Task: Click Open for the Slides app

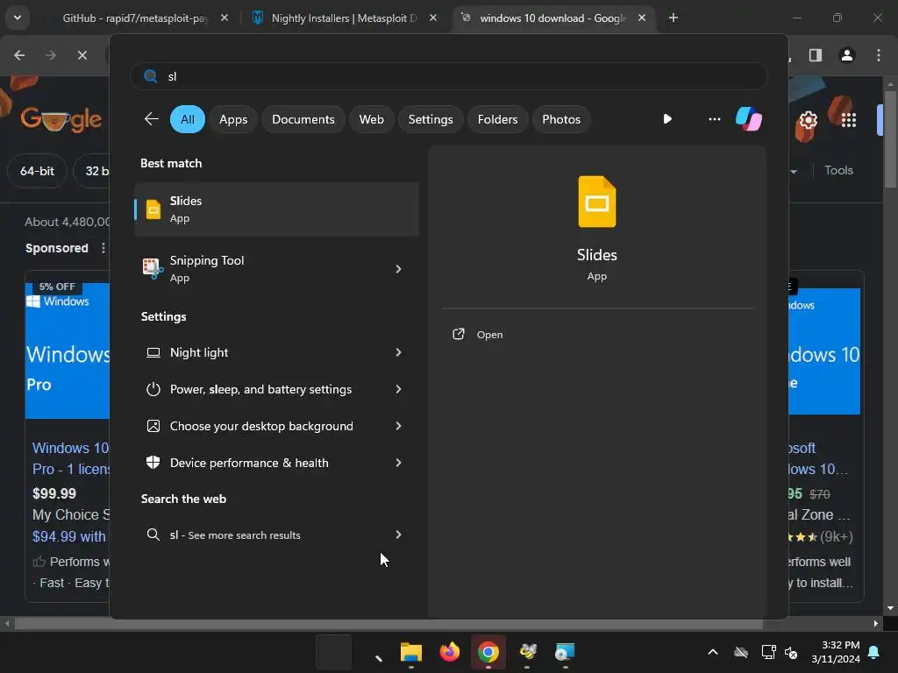Action: coord(489,335)
